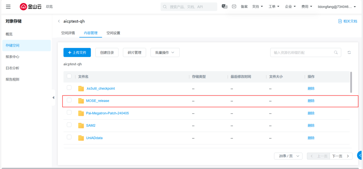Open the hamburger navigation menu

(8, 7)
